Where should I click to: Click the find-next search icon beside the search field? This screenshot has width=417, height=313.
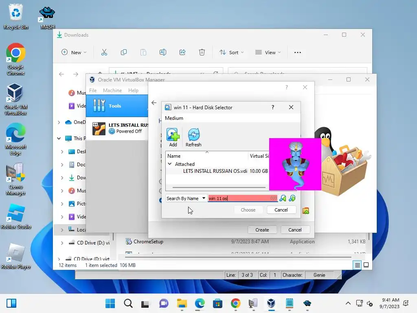coord(292,198)
